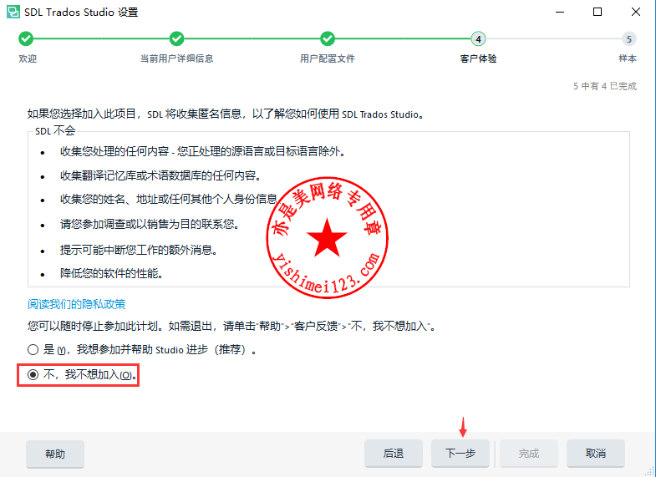Screen dimensions: 656x477
Task: Click the SDL Trados Studio app icon
Action: [x=13, y=12]
